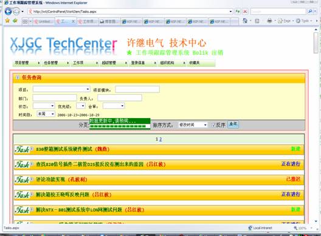
Task: Click the Task icon of the 830整箱测试 row
Action: [22, 150]
